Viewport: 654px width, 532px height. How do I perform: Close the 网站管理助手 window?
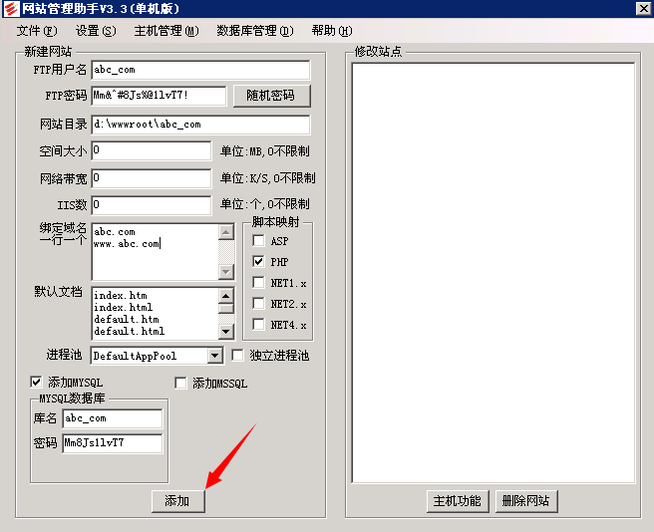[644, 8]
